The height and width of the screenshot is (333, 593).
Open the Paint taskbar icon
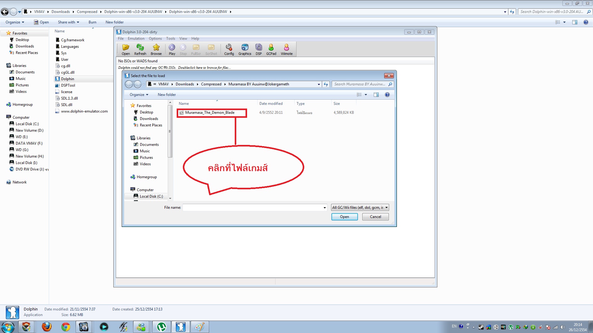click(x=200, y=327)
